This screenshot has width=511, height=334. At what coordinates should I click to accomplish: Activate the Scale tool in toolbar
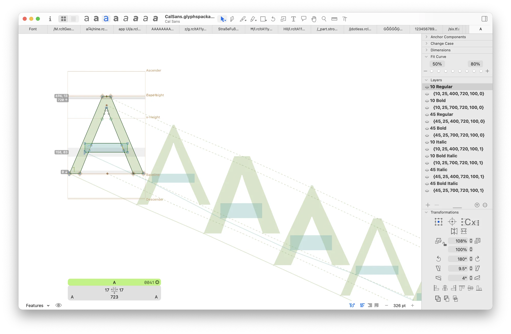pos(283,19)
